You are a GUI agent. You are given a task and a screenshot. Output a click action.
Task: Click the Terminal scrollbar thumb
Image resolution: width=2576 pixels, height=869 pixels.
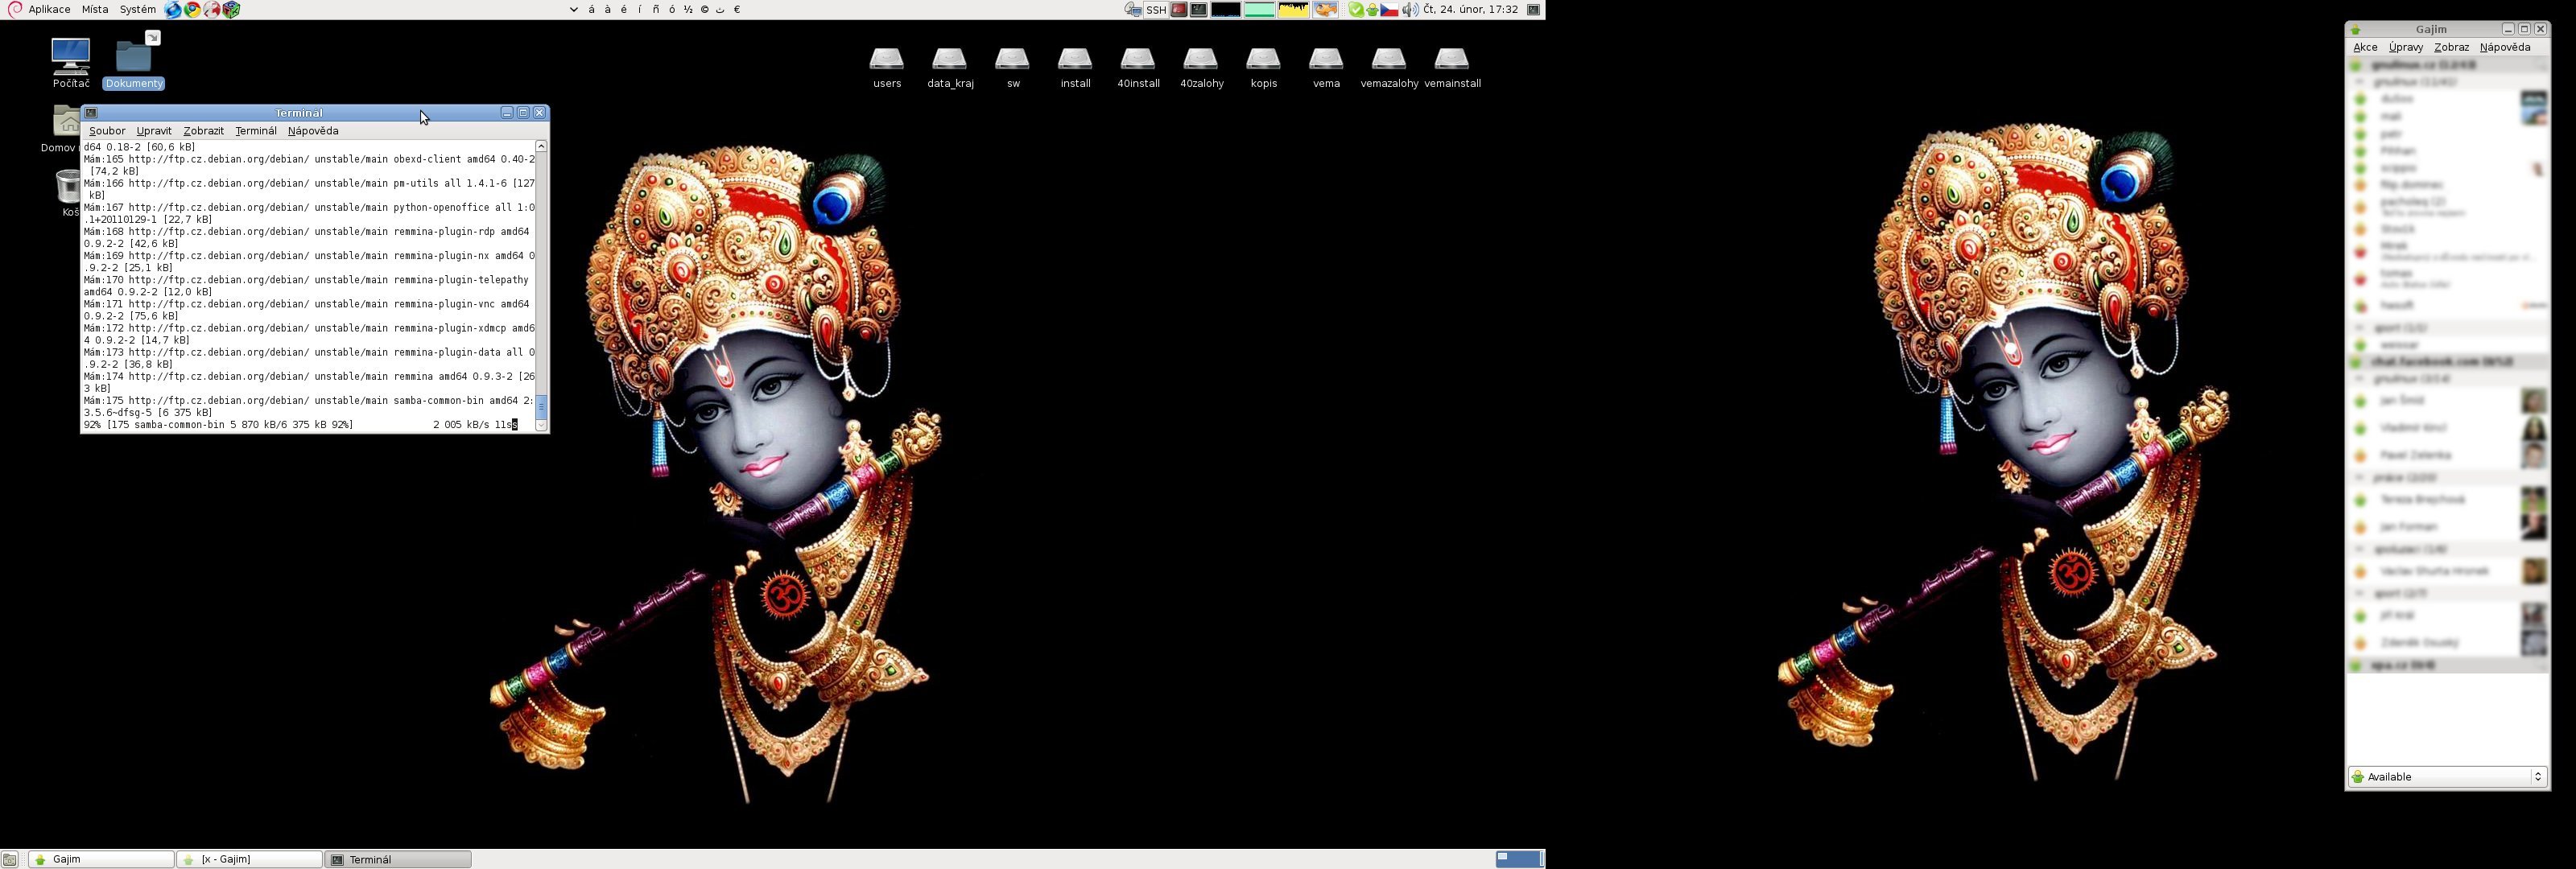(541, 406)
